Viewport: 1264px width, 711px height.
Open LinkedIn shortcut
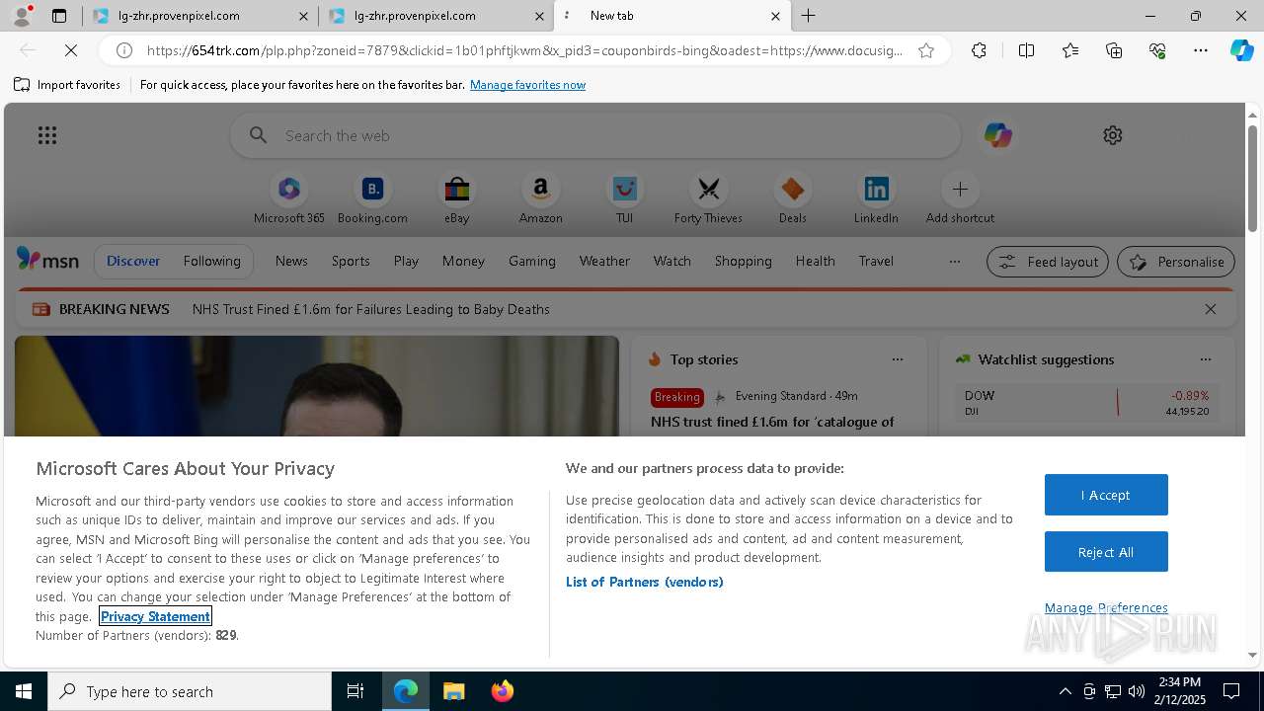click(x=876, y=198)
